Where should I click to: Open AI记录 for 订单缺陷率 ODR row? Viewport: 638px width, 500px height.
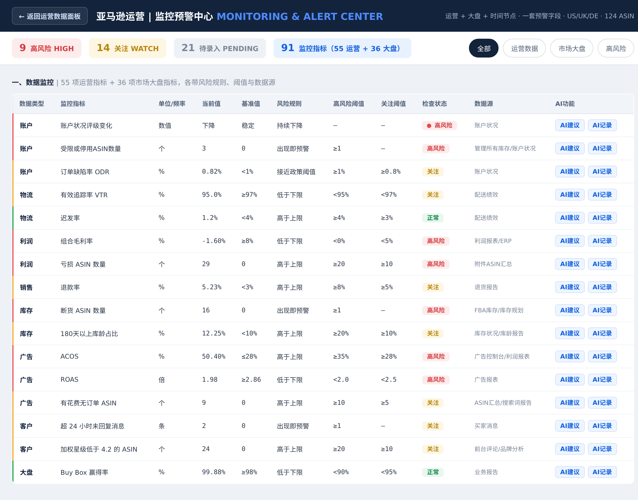[602, 172]
